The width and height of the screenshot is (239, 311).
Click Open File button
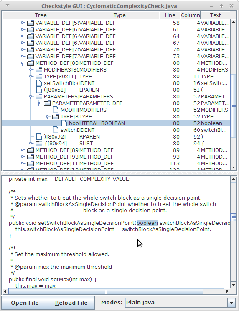coord(25,303)
